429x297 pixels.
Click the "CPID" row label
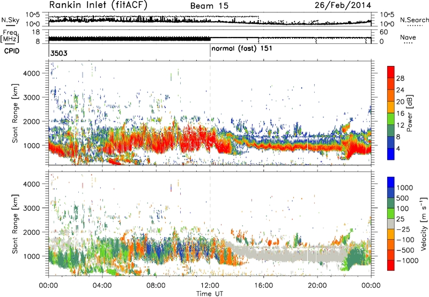click(x=12, y=51)
